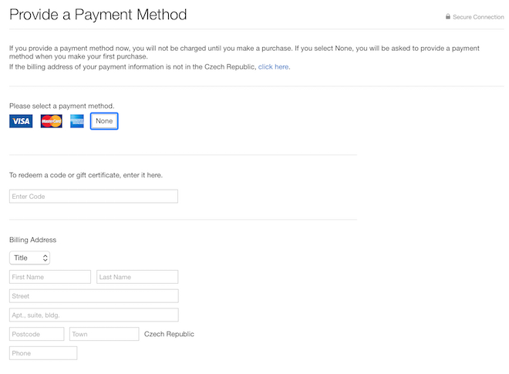Select Visa as payment method
509x374 pixels.
21,121
